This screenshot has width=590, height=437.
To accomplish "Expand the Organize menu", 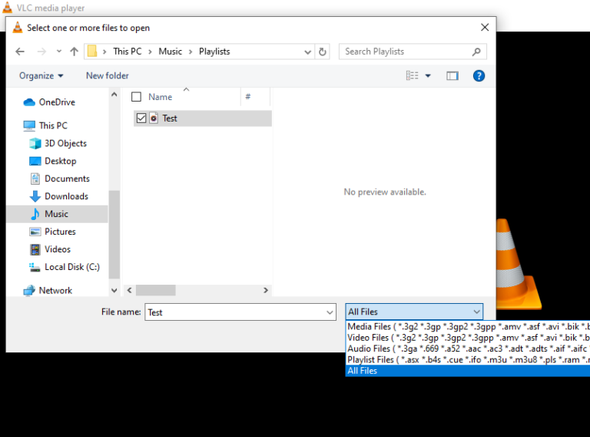I will (x=41, y=75).
